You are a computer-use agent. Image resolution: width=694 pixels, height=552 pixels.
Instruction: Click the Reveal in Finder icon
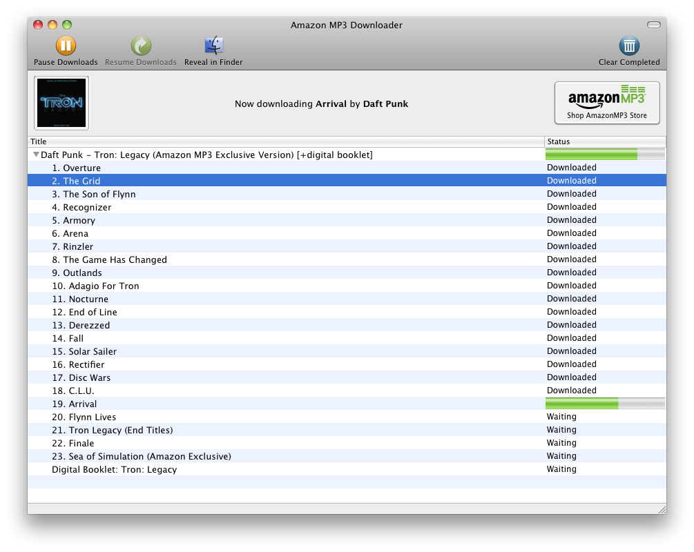(214, 46)
